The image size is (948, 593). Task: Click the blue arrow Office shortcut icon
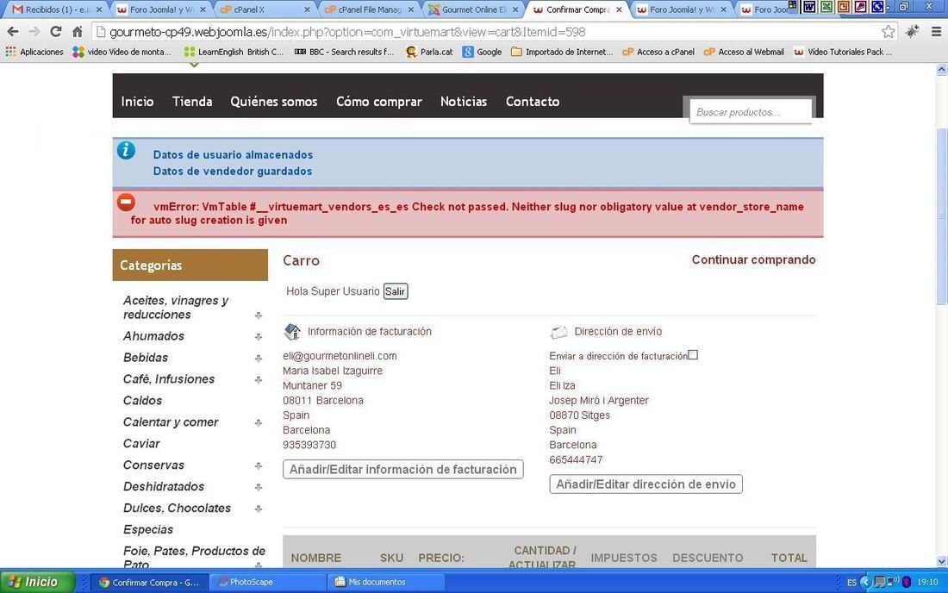pos(876,7)
